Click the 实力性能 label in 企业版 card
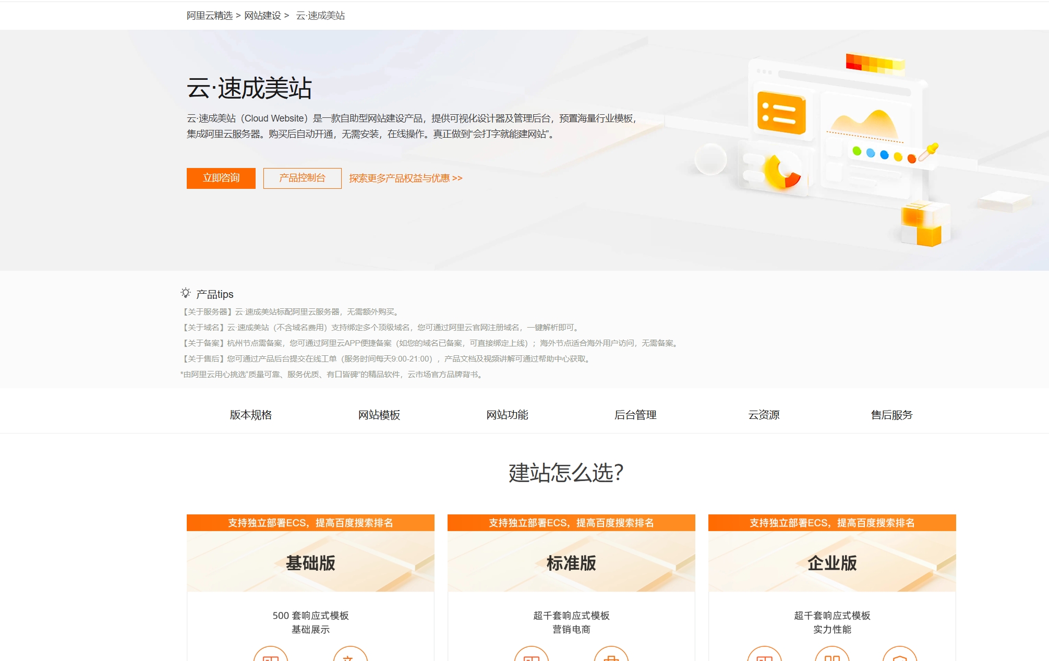Screen dimensions: 1049x661 click(x=832, y=630)
